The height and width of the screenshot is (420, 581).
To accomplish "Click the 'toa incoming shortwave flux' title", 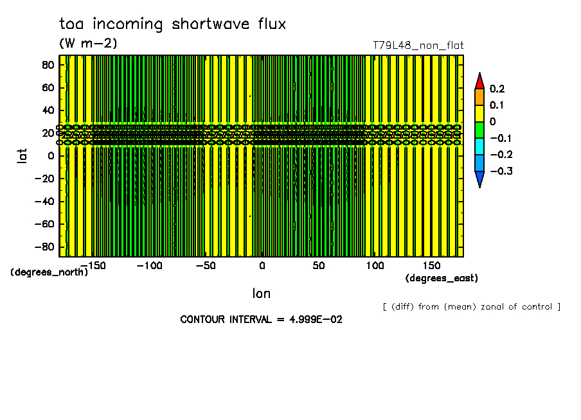I will click(x=172, y=24).
